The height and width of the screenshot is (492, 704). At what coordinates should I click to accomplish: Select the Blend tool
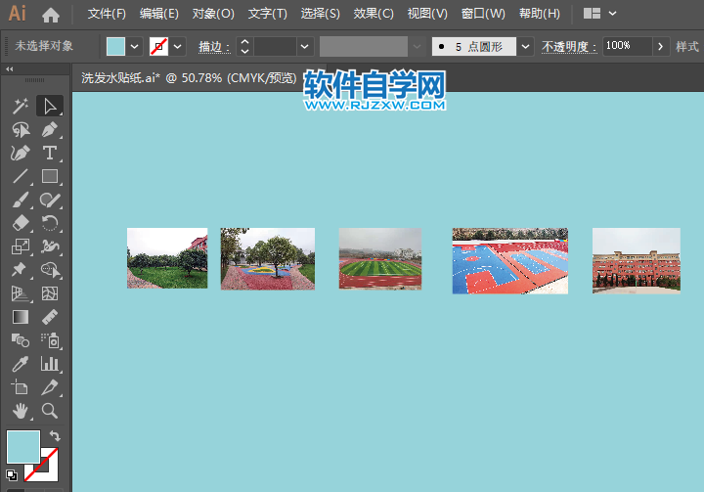click(x=21, y=340)
